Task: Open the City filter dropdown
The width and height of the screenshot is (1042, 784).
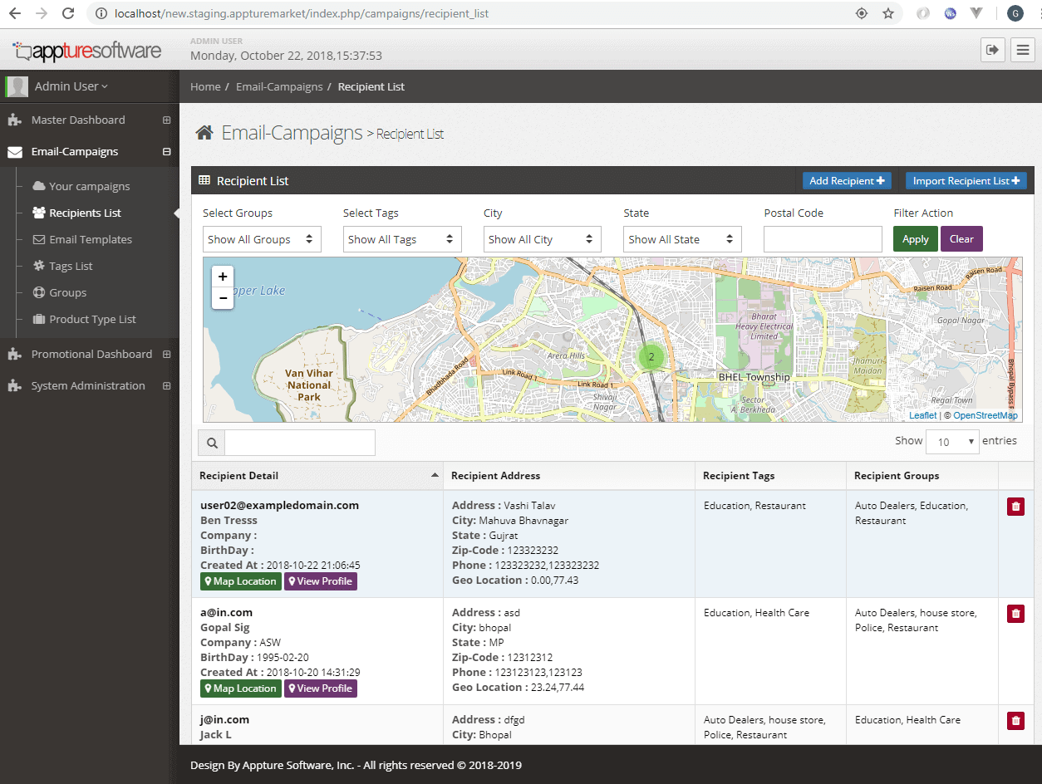Action: point(543,239)
